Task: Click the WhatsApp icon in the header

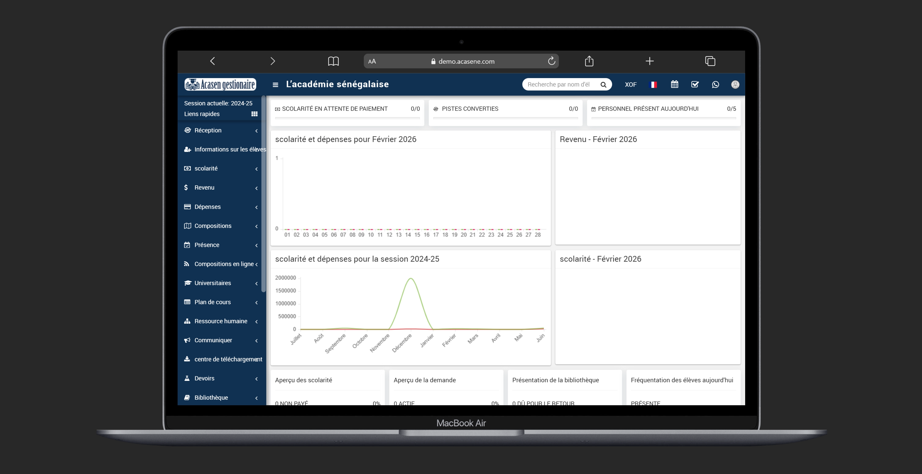Action: tap(715, 84)
